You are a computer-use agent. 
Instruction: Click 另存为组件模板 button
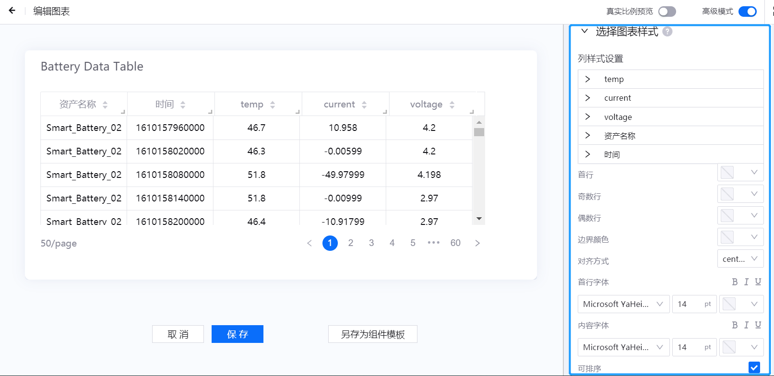(373, 334)
